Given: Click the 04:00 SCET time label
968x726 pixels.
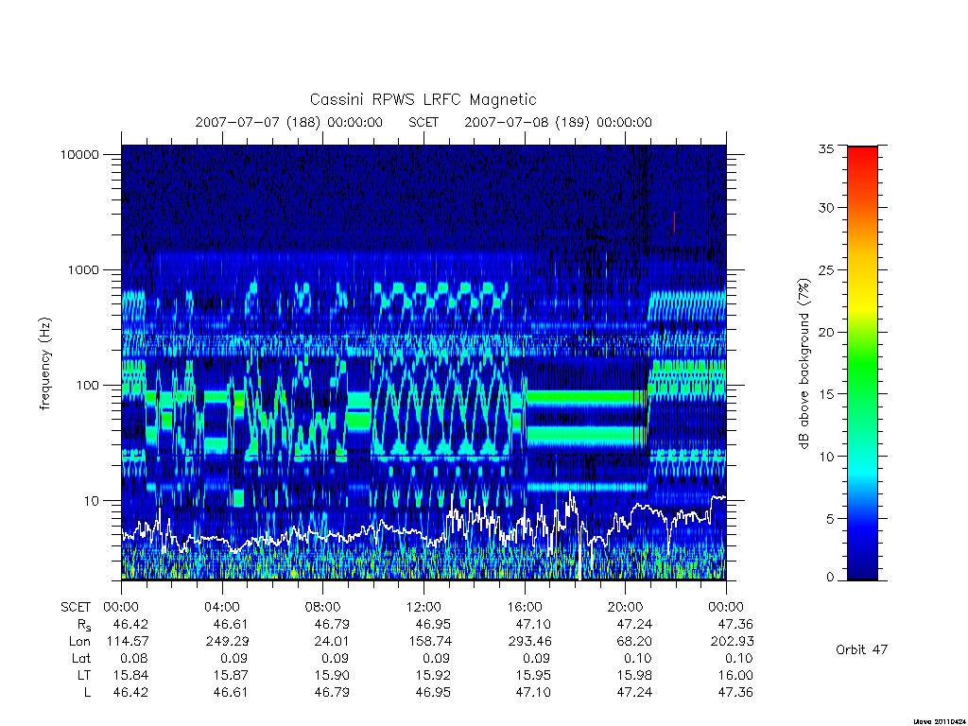Looking at the screenshot, I should (222, 607).
